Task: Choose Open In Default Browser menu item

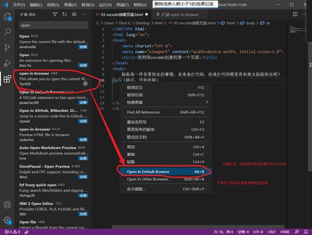Action: point(166,172)
